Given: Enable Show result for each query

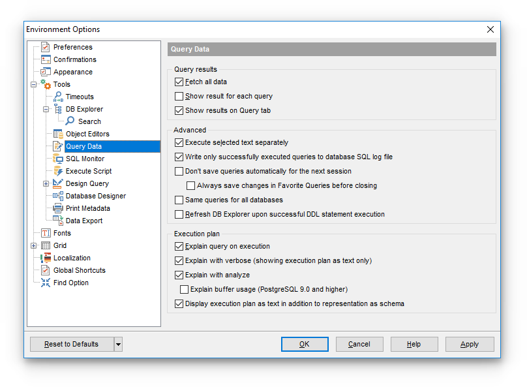Looking at the screenshot, I should click(179, 97).
